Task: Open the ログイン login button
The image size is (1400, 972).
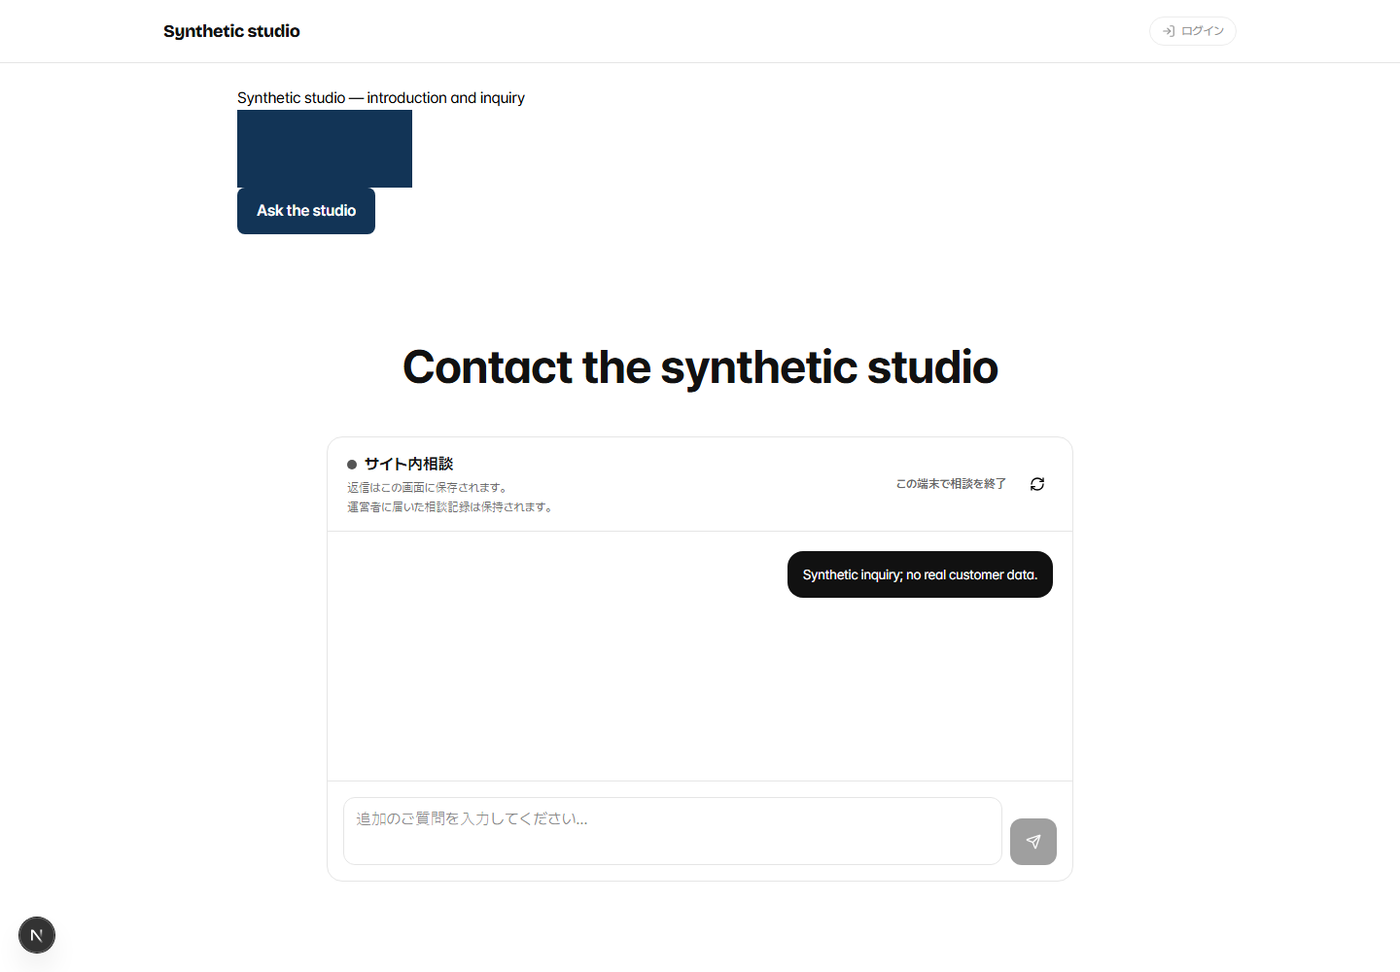Action: pos(1193,31)
